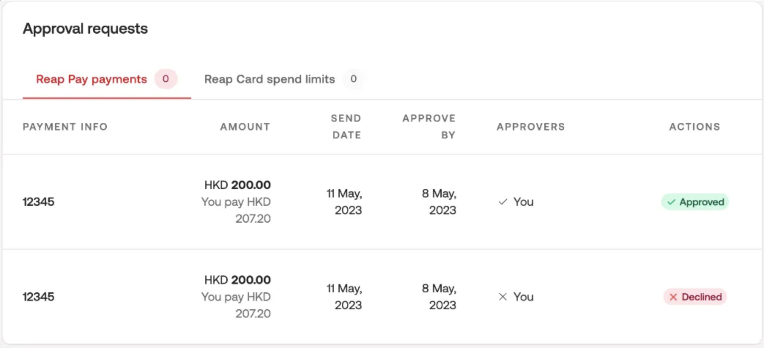This screenshot has height=348, width=764.
Task: Open the declined payment 12345
Action: click(38, 297)
